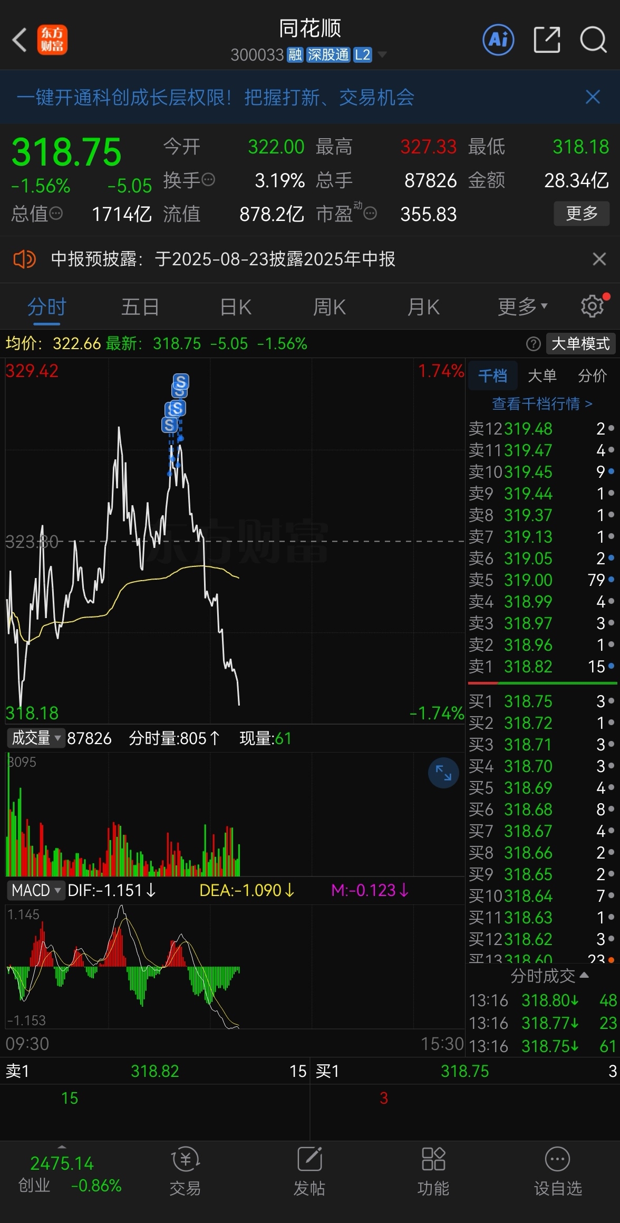Select the 千档 order book tab

492,375
